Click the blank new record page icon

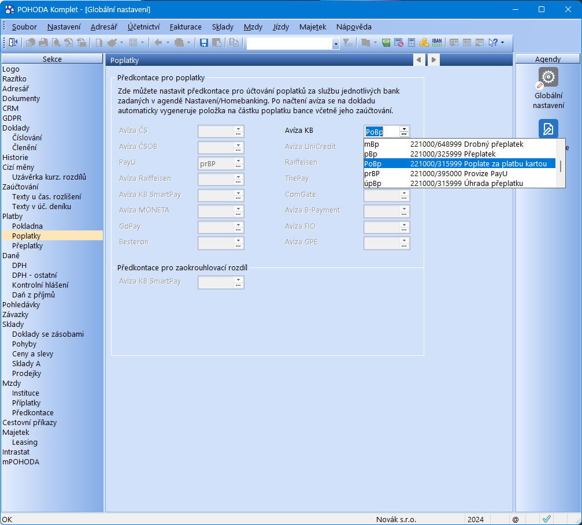pos(99,43)
